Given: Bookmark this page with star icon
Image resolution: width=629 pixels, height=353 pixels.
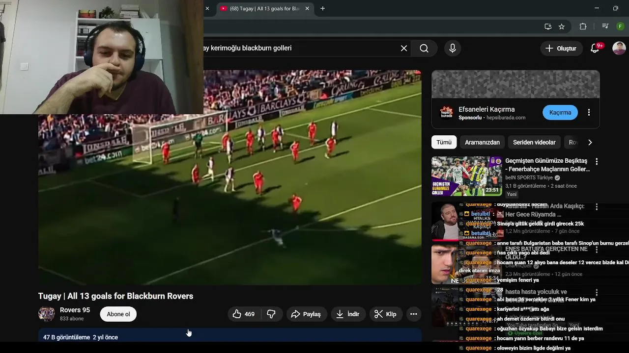Looking at the screenshot, I should click(562, 26).
